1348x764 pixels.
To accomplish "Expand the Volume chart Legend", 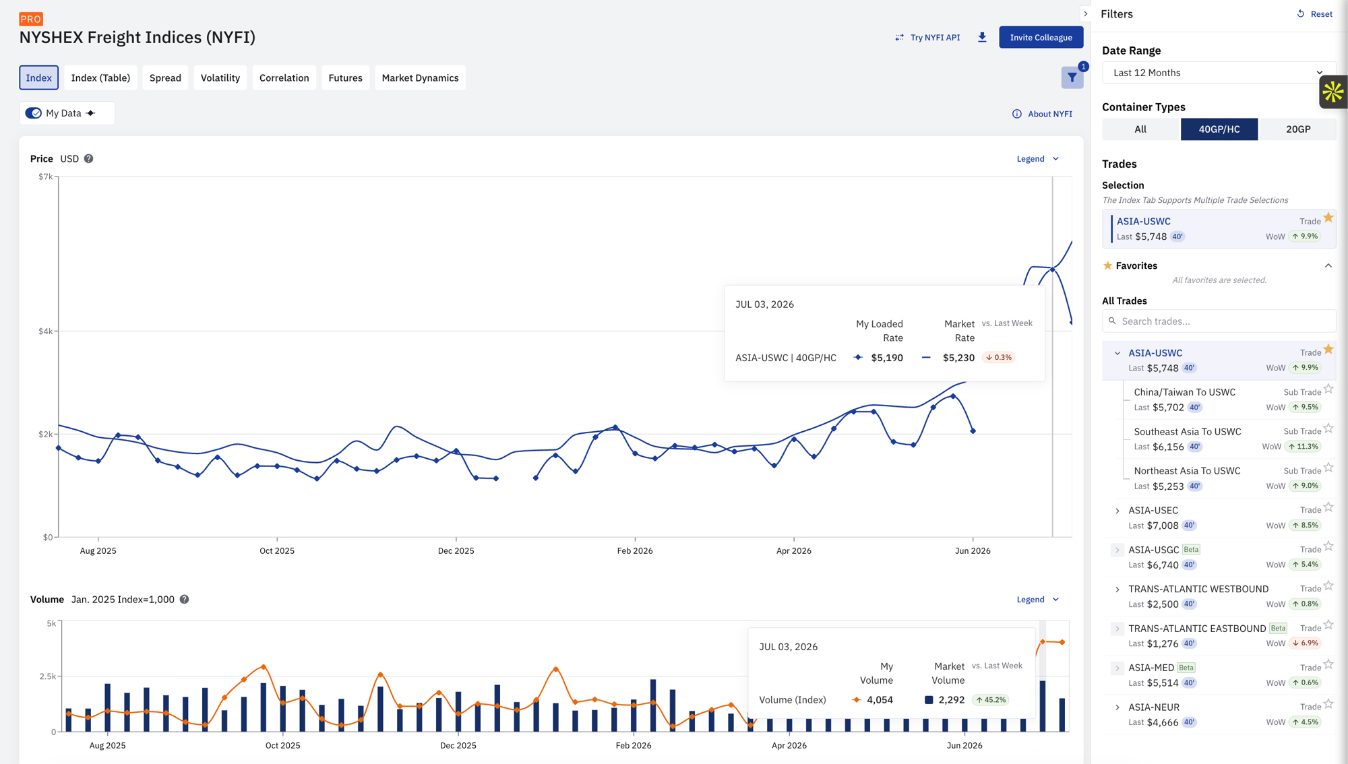I will 1038,600.
